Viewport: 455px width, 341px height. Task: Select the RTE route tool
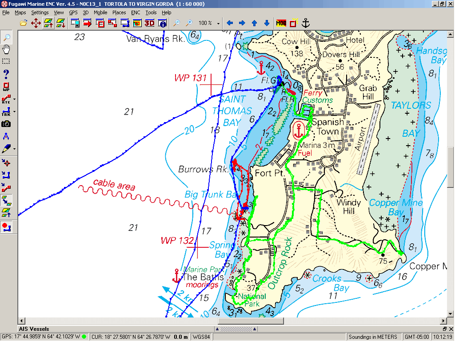tap(6, 99)
